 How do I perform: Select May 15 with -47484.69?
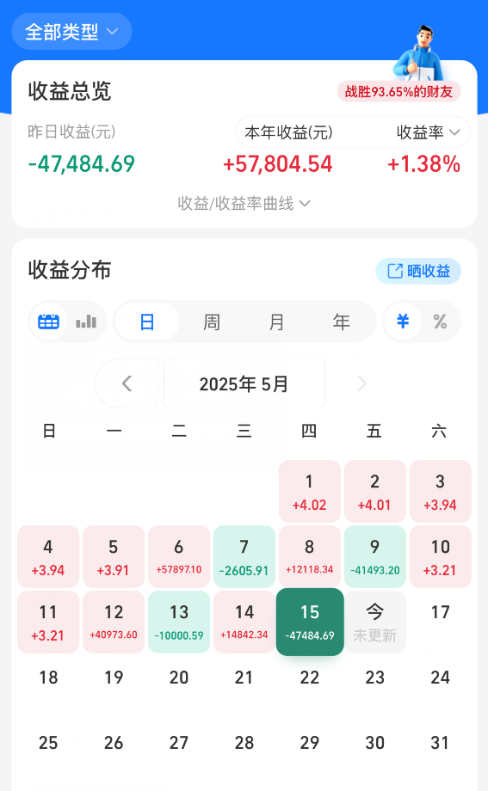(310, 622)
